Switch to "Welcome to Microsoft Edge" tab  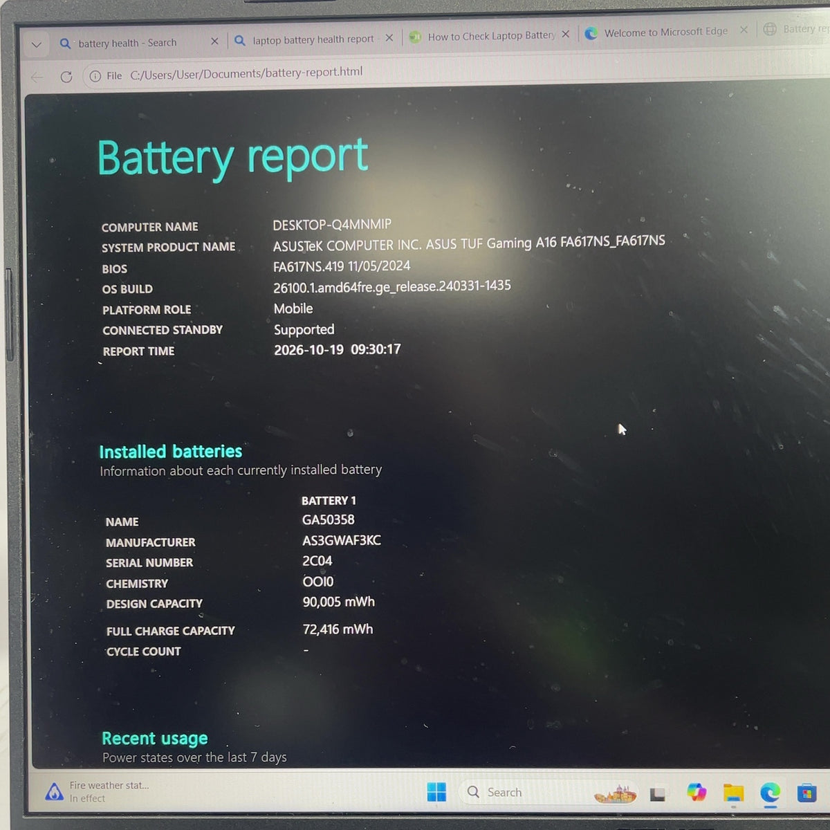coord(665,32)
